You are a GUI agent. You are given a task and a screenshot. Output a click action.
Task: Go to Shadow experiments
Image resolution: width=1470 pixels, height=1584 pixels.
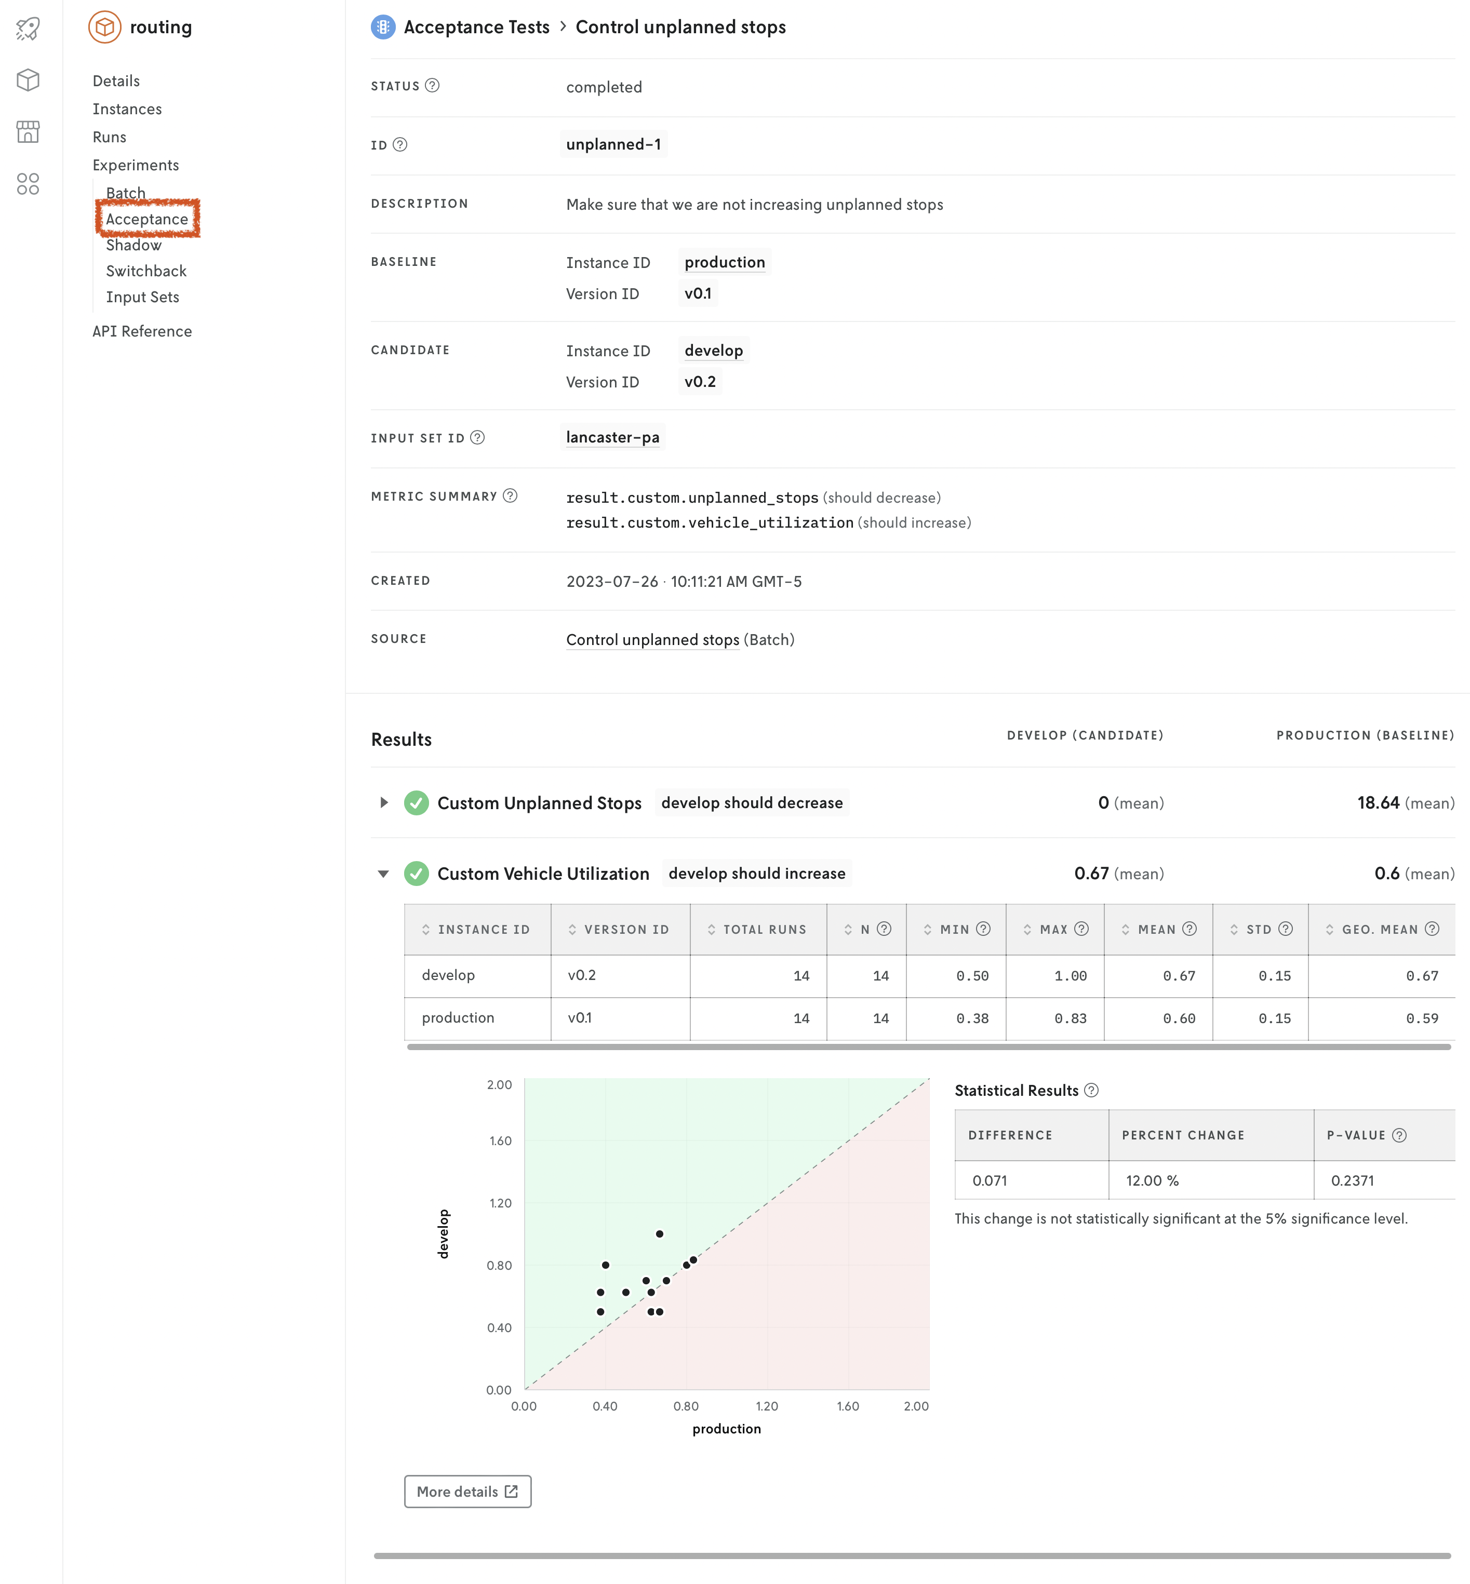coord(133,245)
